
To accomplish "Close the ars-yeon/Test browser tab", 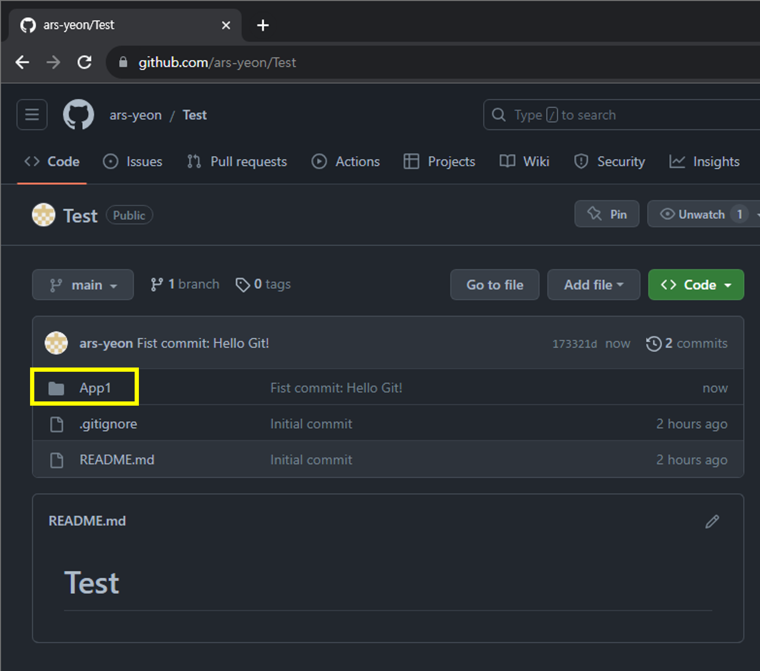I will [226, 25].
